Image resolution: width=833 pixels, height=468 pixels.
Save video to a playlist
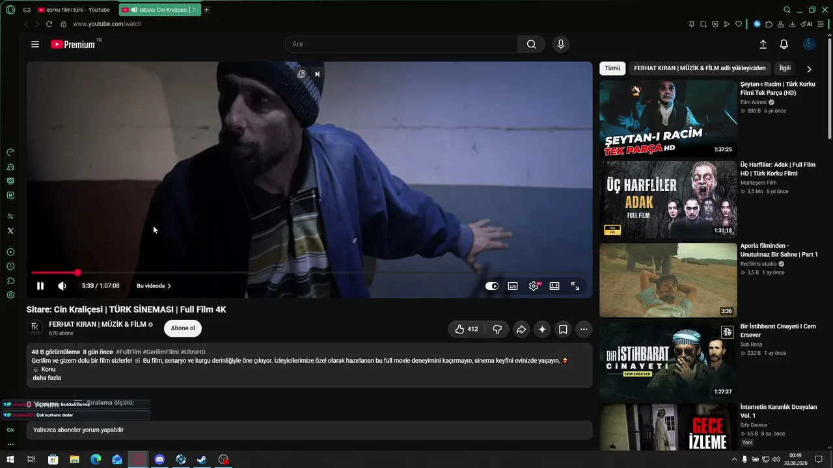coord(563,329)
